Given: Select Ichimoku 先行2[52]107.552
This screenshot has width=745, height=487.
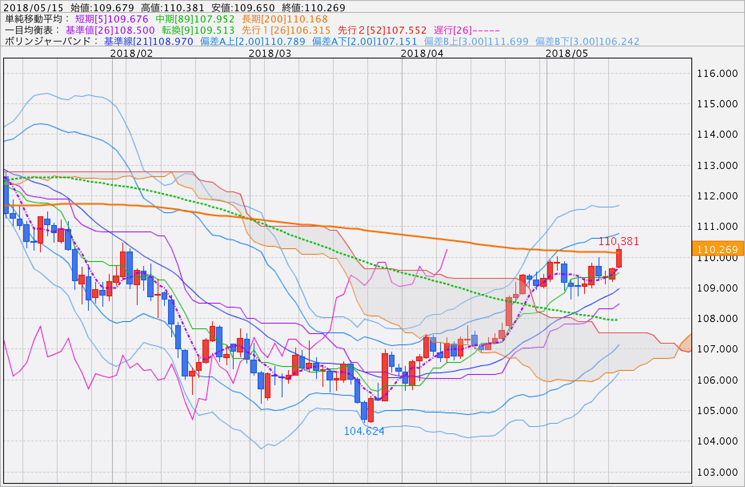Looking at the screenshot, I should (x=382, y=30).
